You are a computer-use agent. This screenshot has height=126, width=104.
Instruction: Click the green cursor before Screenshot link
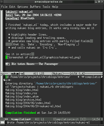(6, 57)
